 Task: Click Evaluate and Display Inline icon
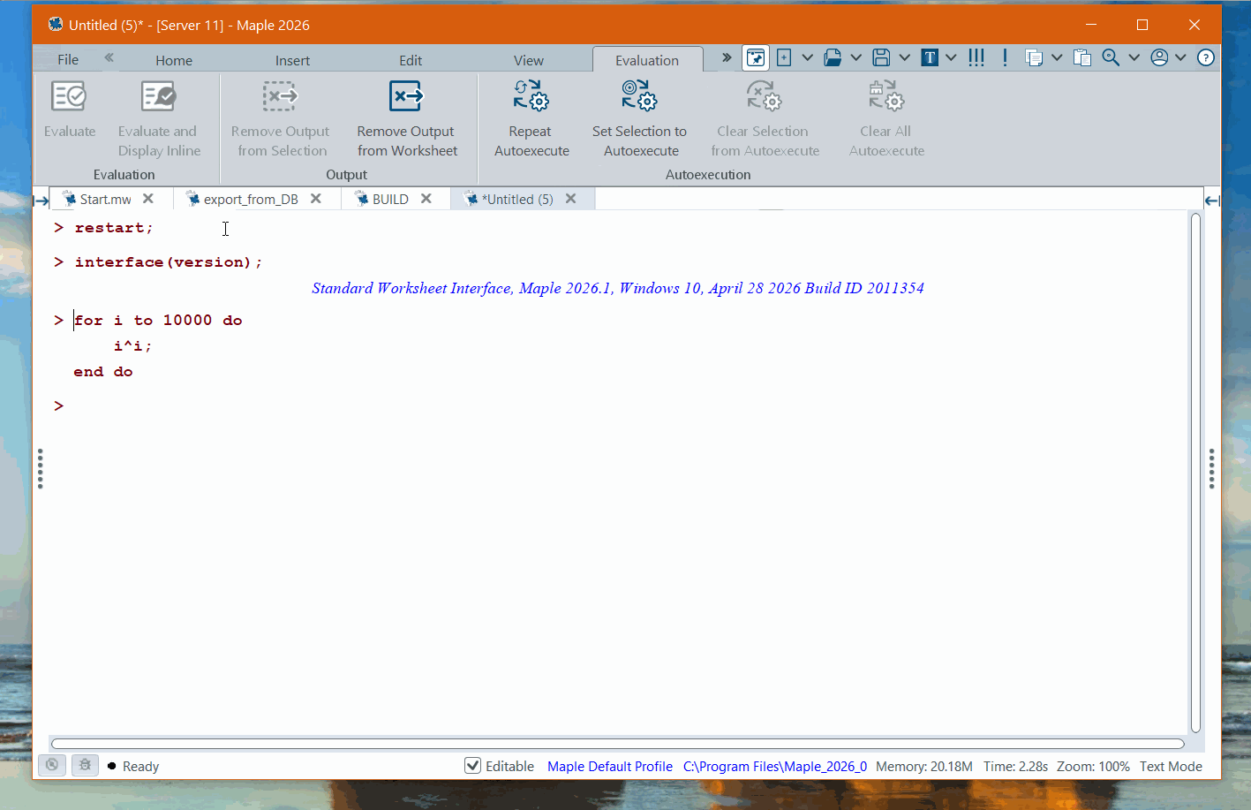point(159,96)
